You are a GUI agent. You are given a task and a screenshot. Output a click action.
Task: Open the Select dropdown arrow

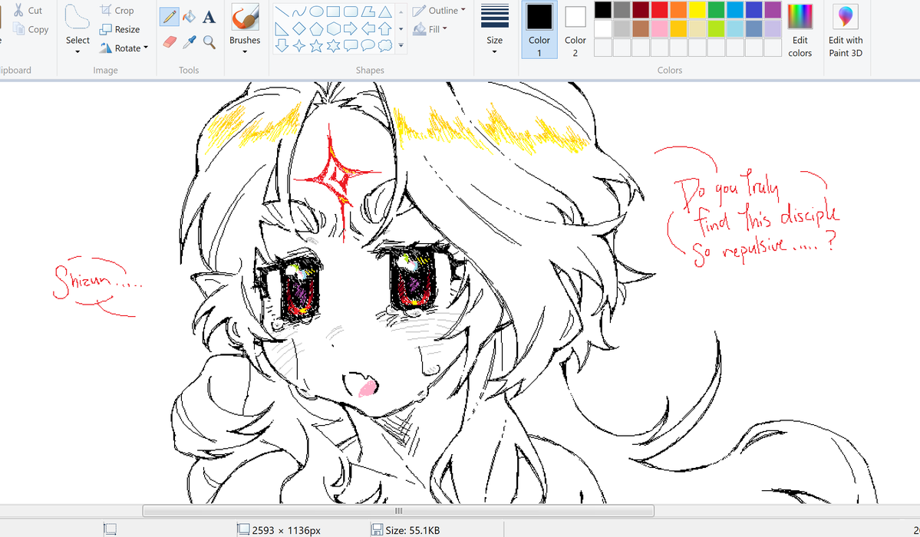tap(77, 51)
